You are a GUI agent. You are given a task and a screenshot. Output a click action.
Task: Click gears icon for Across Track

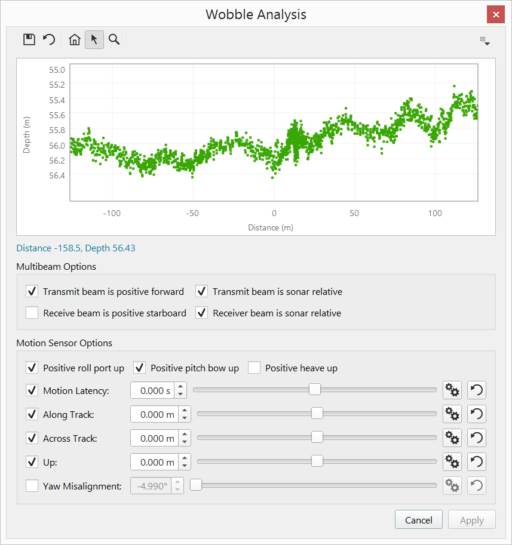452,438
